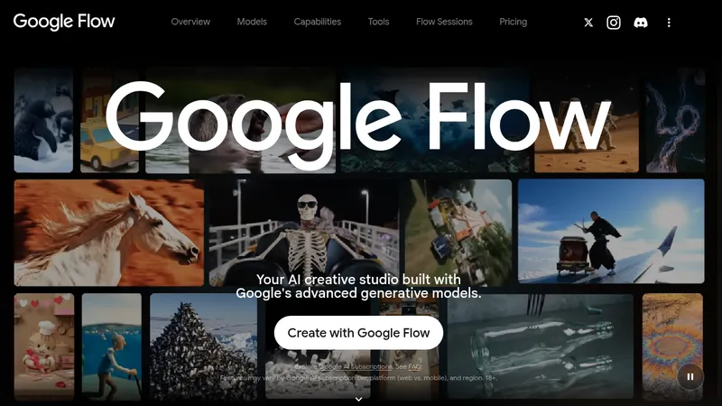Select the glass bottle thumbnail
This screenshot has width=722, height=406.
pyautogui.click(x=540, y=346)
